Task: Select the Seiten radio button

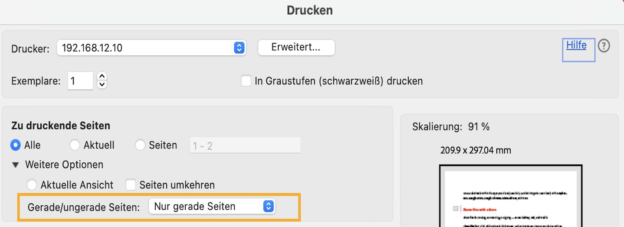Action: tap(140, 145)
